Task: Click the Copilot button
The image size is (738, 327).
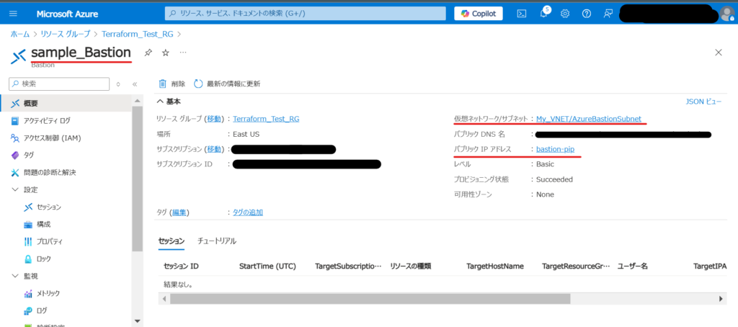Action: tap(479, 14)
